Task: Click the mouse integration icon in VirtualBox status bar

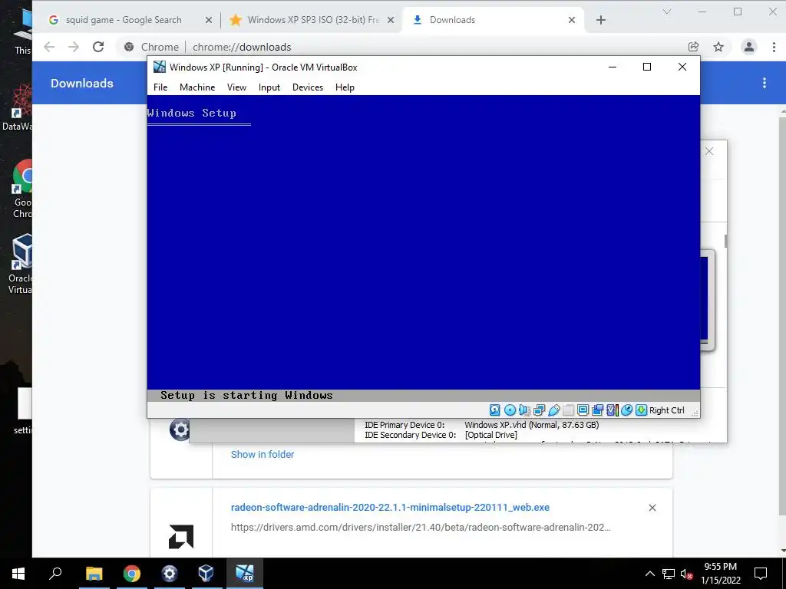Action: (626, 410)
